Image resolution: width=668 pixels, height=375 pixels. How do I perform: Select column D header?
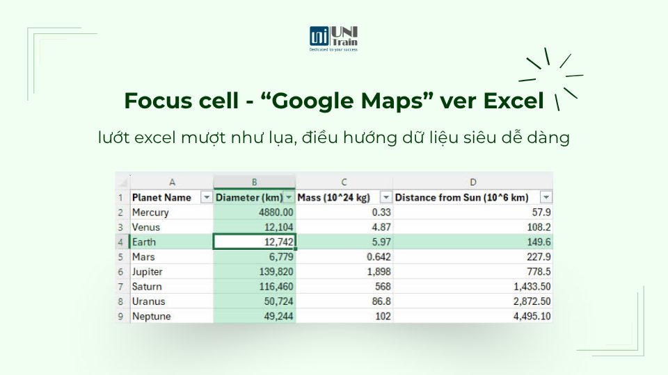click(x=473, y=182)
